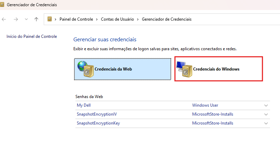Click the Credenciais da Web globe-vault icon
This screenshot has height=161, width=280.
84,69
